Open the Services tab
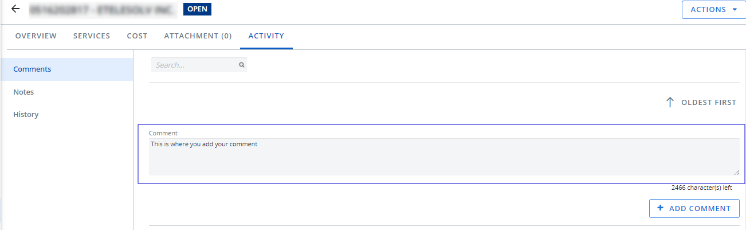This screenshot has height=230, width=746. point(92,36)
